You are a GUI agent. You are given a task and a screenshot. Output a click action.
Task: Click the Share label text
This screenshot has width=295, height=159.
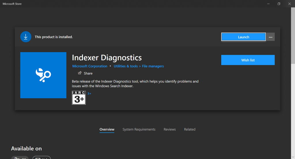click(88, 73)
